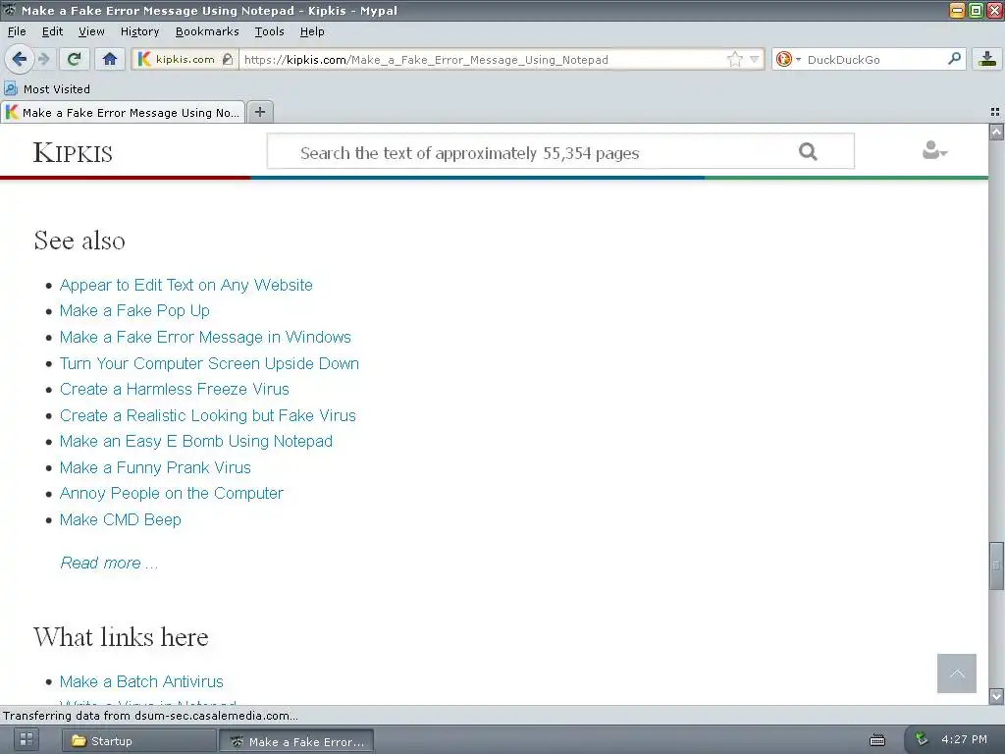1005x754 pixels.
Task: Select the Make a Fake Error Message tab
Action: (123, 112)
